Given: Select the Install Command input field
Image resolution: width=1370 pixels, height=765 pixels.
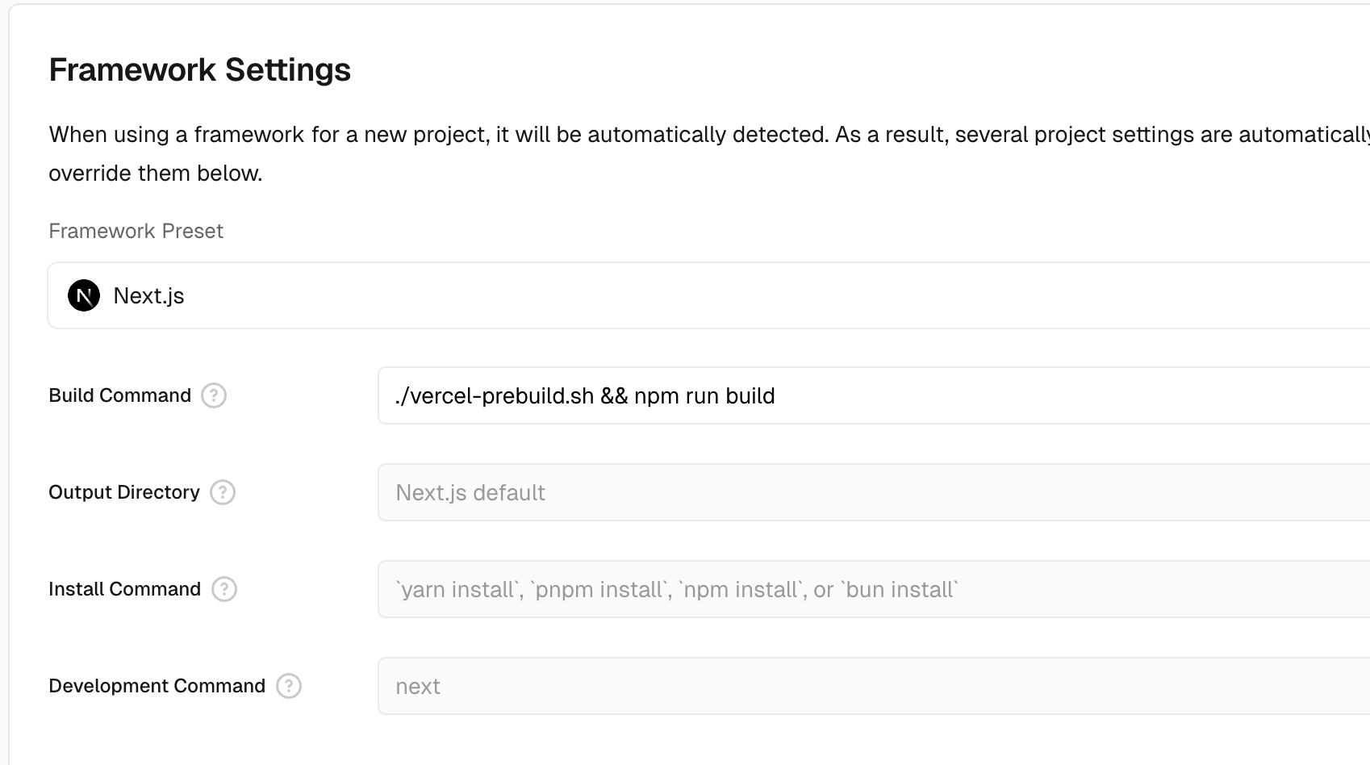Looking at the screenshot, I should point(871,589).
